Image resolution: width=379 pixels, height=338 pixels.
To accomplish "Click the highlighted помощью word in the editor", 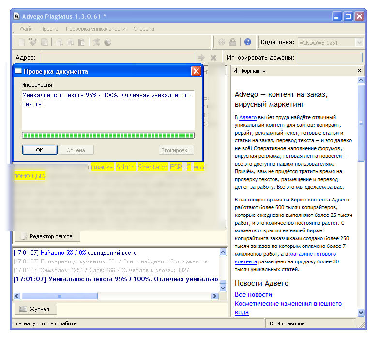I will (30, 176).
